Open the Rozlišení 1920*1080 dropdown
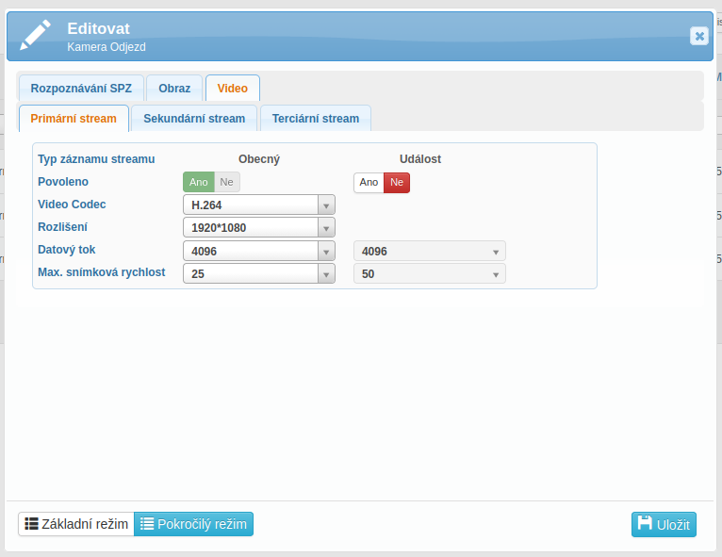The image size is (722, 557). point(326,228)
